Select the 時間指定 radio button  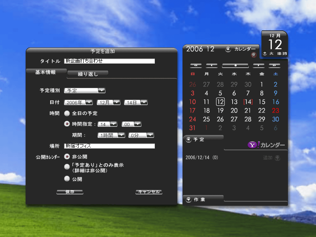pos(67,124)
